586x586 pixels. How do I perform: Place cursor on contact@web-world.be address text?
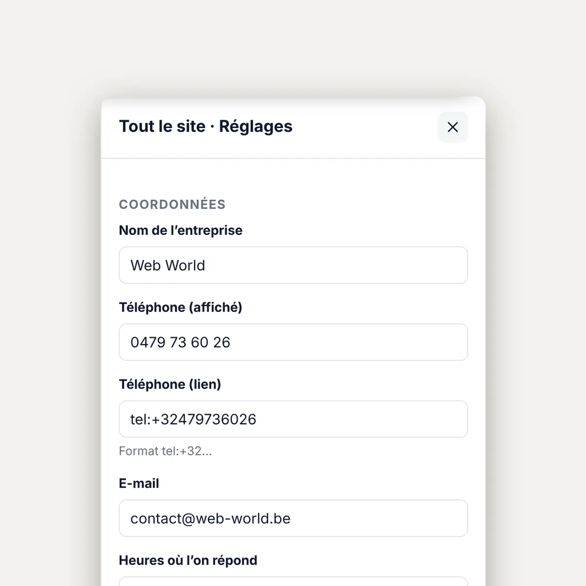[210, 519]
